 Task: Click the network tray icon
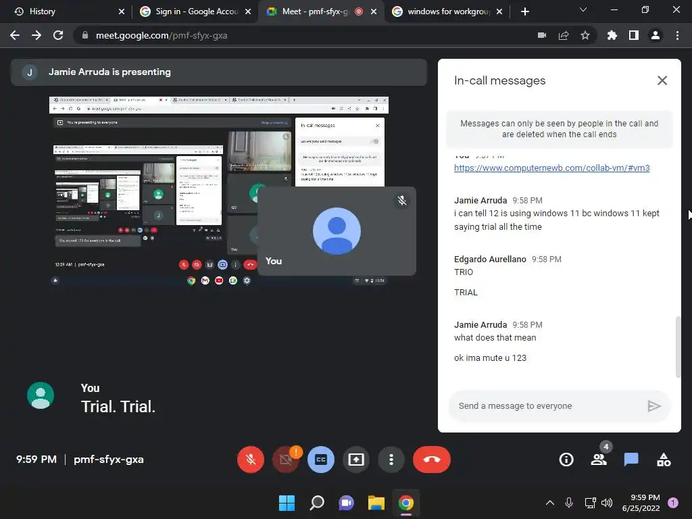590,503
